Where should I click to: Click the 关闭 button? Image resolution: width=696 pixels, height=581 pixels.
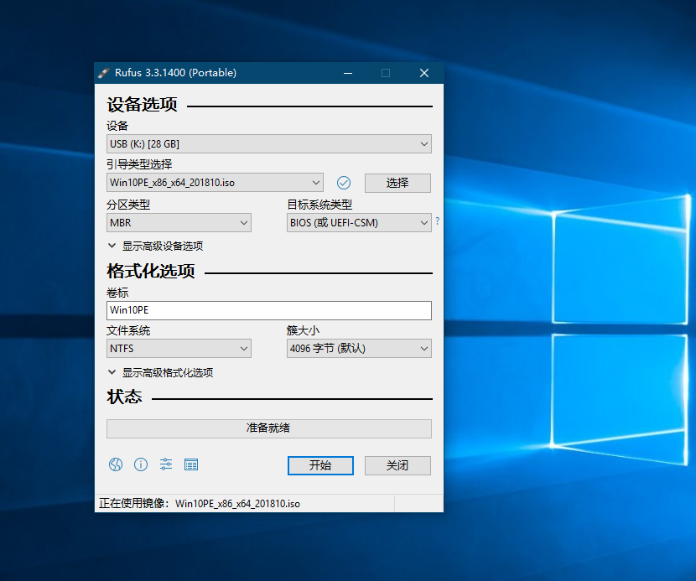click(397, 465)
